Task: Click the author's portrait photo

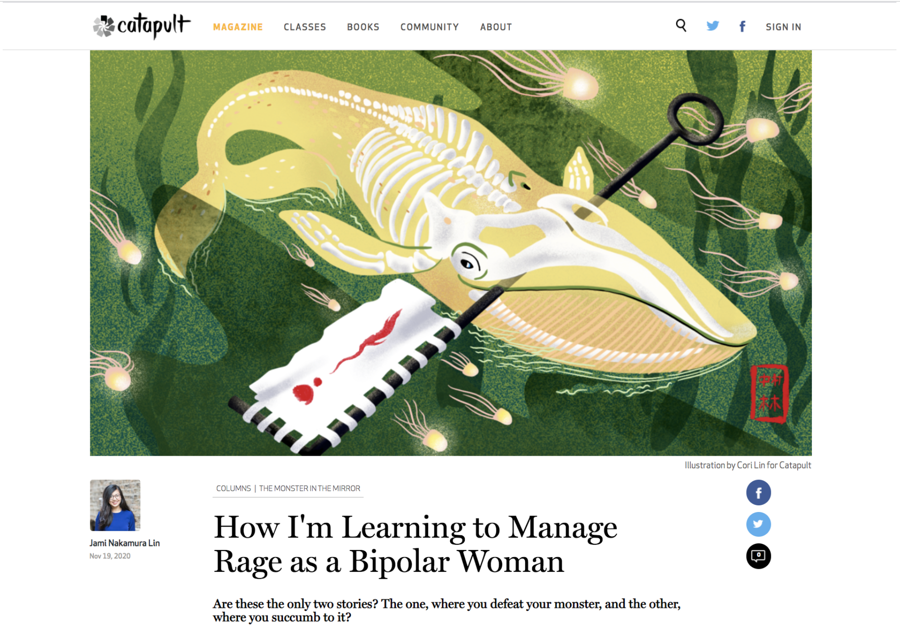Action: [115, 505]
